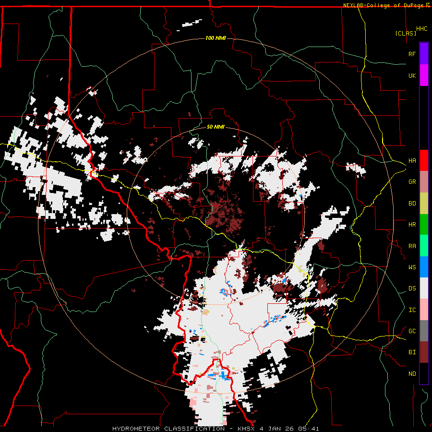
Task: Select the GR dusty-pink legend swatch
Action: pos(424,182)
